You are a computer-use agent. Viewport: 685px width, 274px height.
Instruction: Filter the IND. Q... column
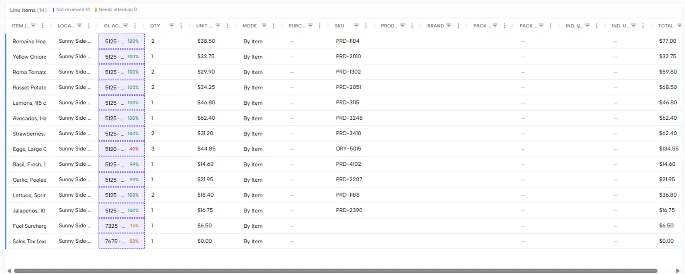587,26
